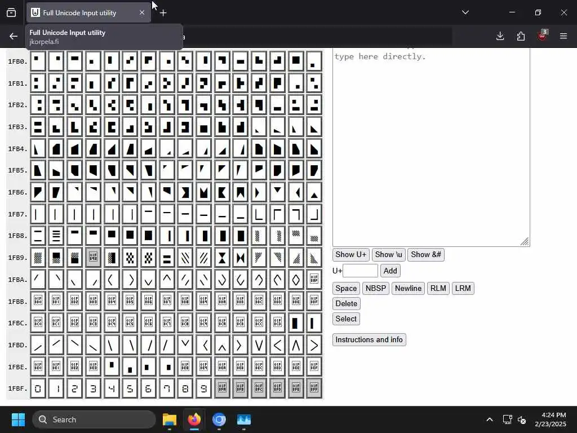Pick the lower-right corner bracket glyph in row 1FB7
Screen dimensions: 577x433
pos(314,214)
